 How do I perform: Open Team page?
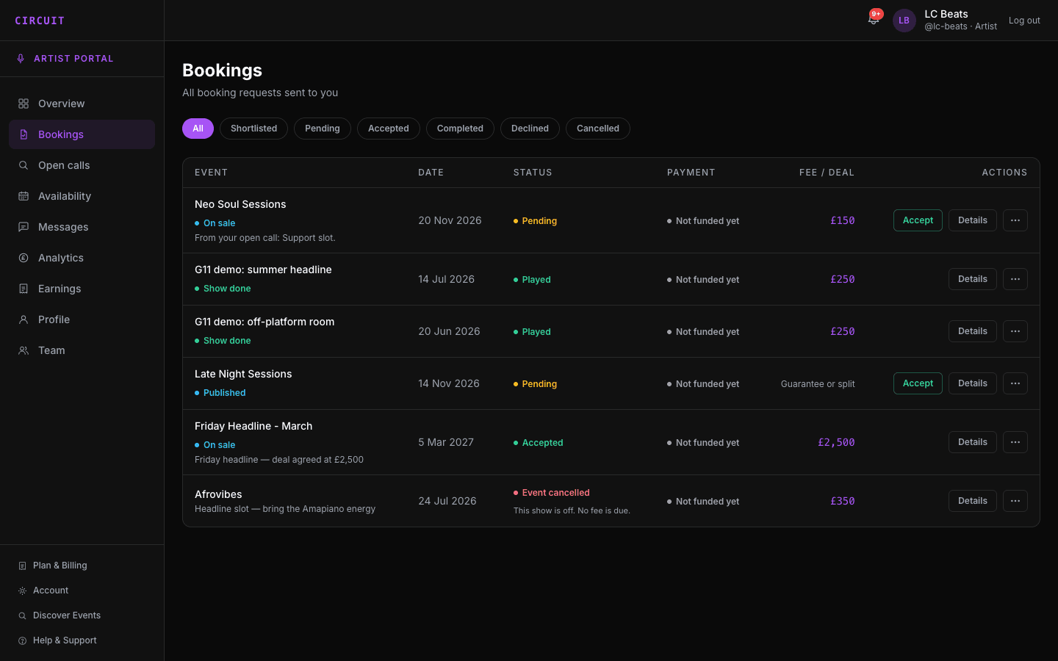(x=82, y=350)
